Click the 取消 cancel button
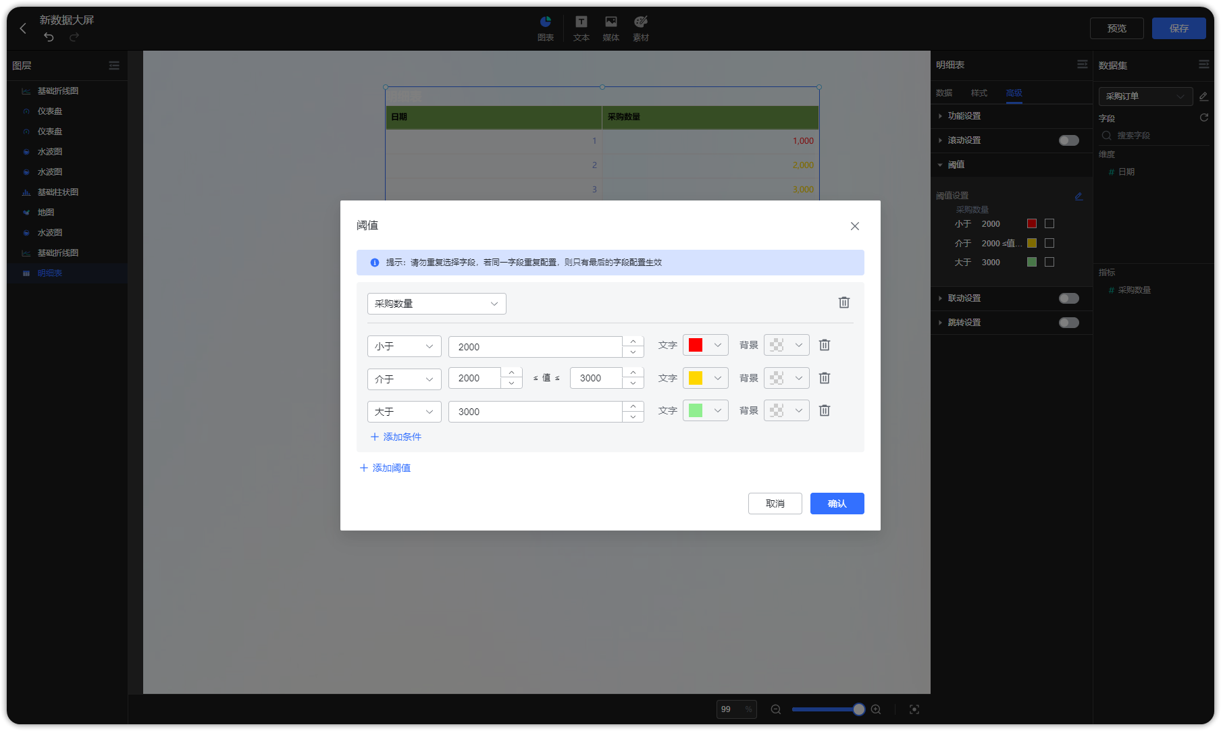The width and height of the screenshot is (1221, 731). [x=775, y=504]
